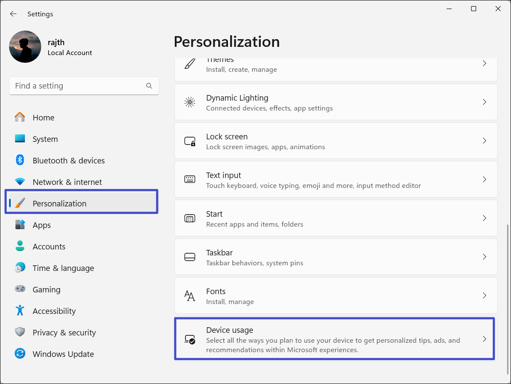Click the rajth profile picture

pos(25,46)
